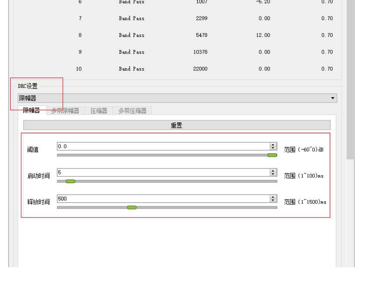Click the 0.70 Q value in row 7
This screenshot has height=286, width=371.
[x=327, y=18]
